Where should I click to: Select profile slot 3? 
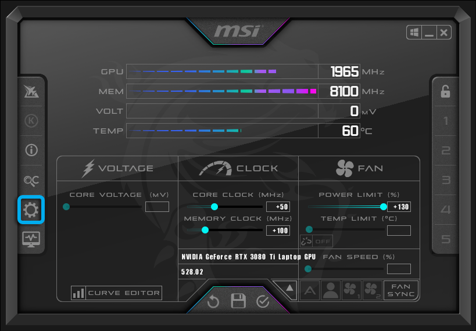(x=445, y=180)
